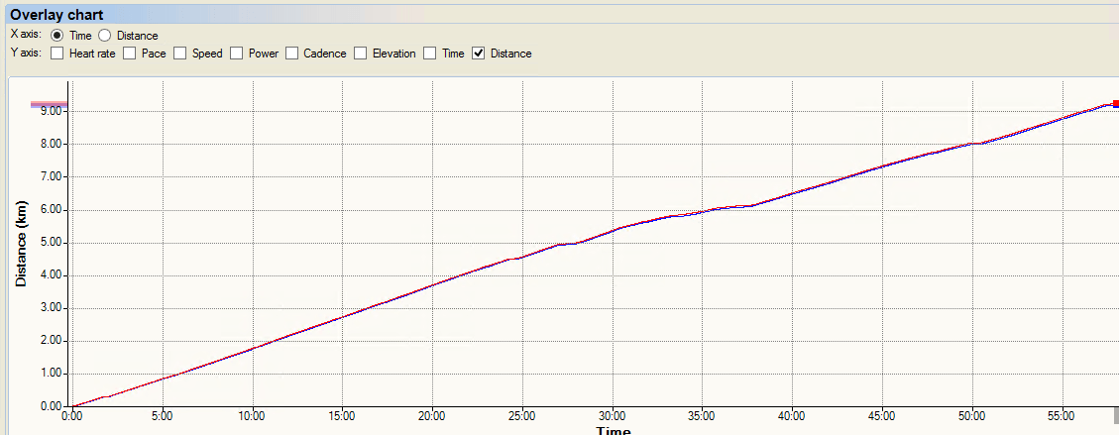Select the Time radio button for X axis
The image size is (1119, 435).
[x=57, y=35]
